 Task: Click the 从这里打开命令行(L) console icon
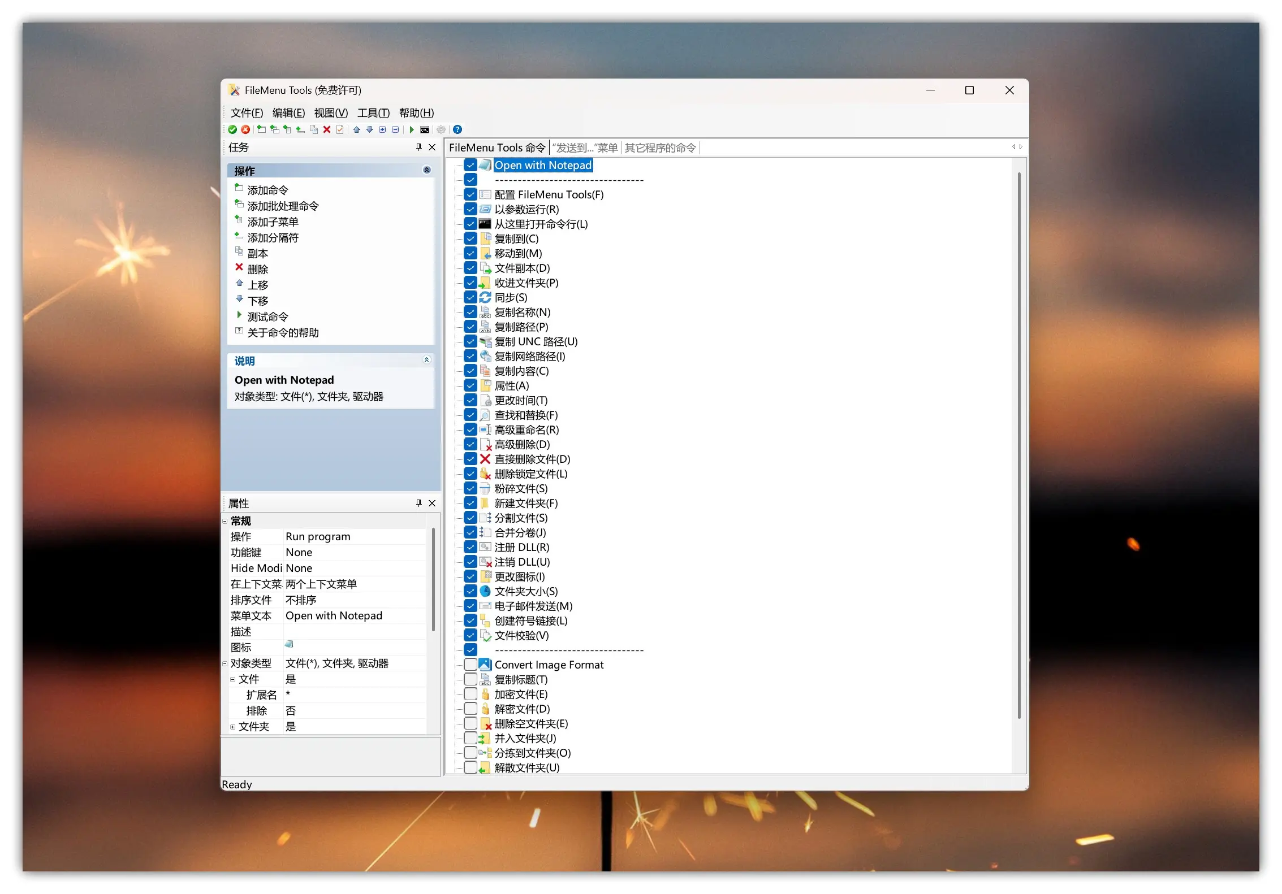click(485, 224)
